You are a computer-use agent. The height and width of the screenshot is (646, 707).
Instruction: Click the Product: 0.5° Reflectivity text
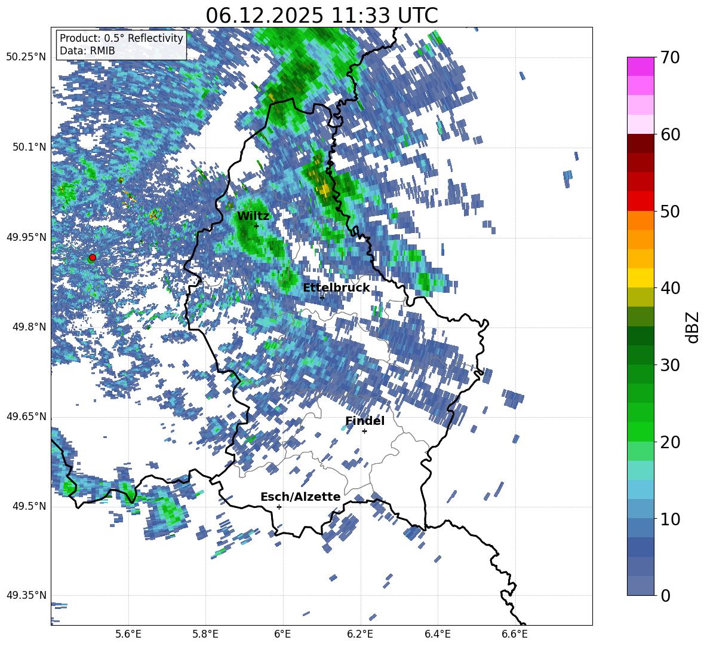click(121, 38)
